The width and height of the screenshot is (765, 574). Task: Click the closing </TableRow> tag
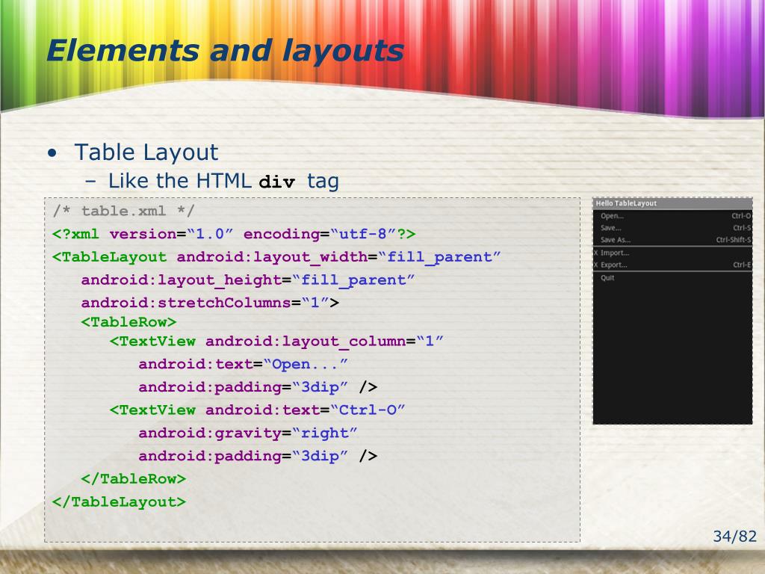[x=133, y=479]
